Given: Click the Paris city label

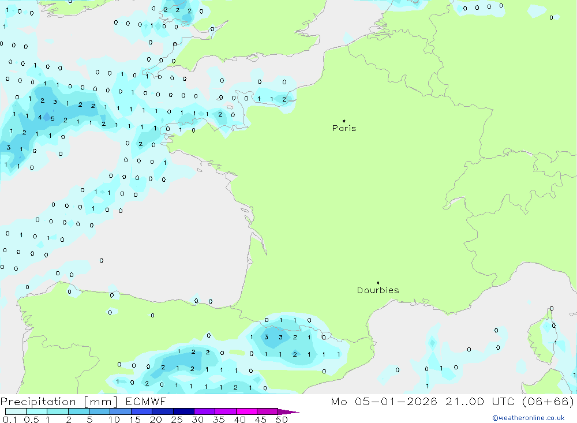Looking at the screenshot, I should [x=344, y=128].
